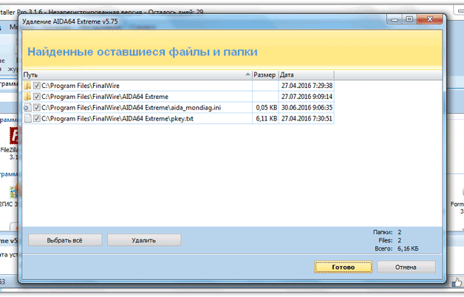Toggle checkbox for AIDA64 Extreme folder

pyautogui.click(x=37, y=97)
